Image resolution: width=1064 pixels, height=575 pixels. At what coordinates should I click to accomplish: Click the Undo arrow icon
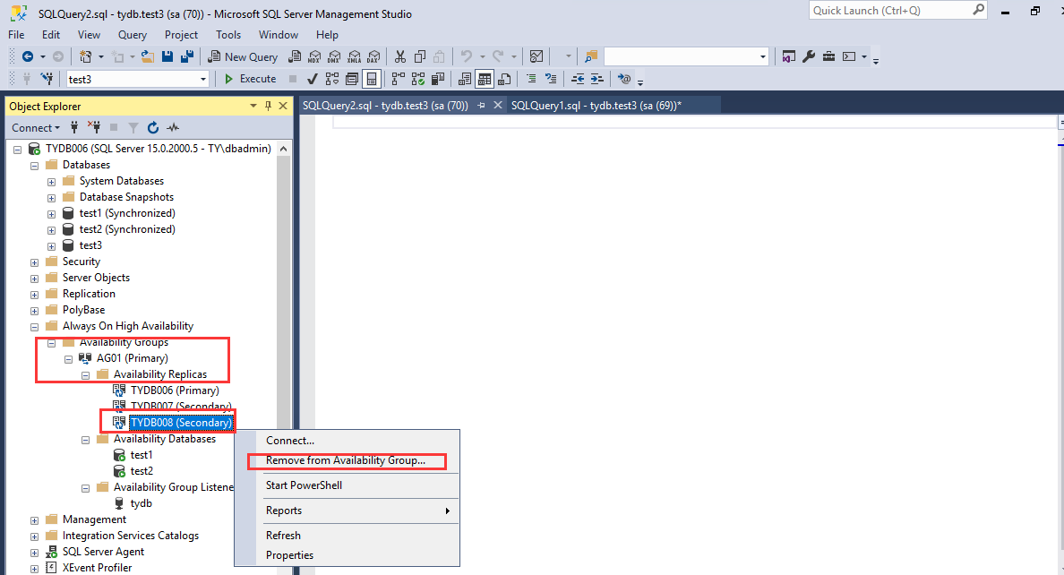pyautogui.click(x=467, y=57)
